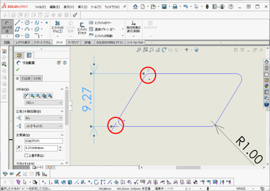
Task: Click the Add Style star icon
Action: [x=32, y=95]
